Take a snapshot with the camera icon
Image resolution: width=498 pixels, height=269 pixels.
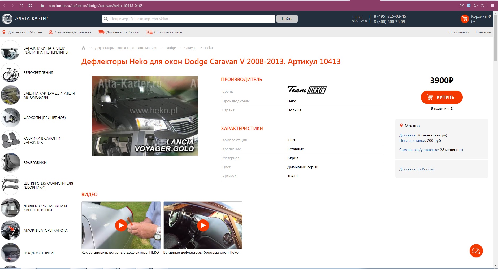(462, 6)
